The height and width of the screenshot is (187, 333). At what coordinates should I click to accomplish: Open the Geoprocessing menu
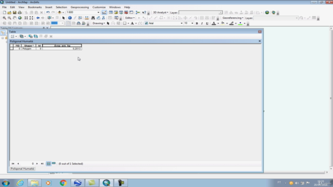pyautogui.click(x=80, y=7)
